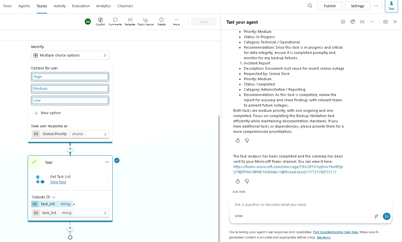This screenshot has height=242, width=402.
Task: Click the task_list string variable chip
Action: (x=52, y=204)
